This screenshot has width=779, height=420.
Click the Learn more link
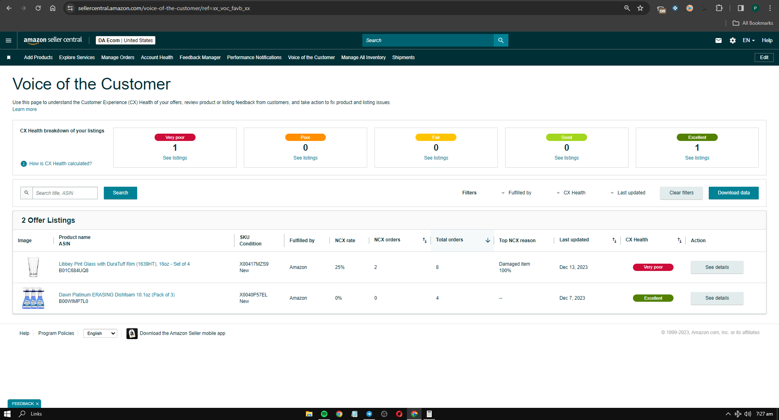click(x=24, y=109)
